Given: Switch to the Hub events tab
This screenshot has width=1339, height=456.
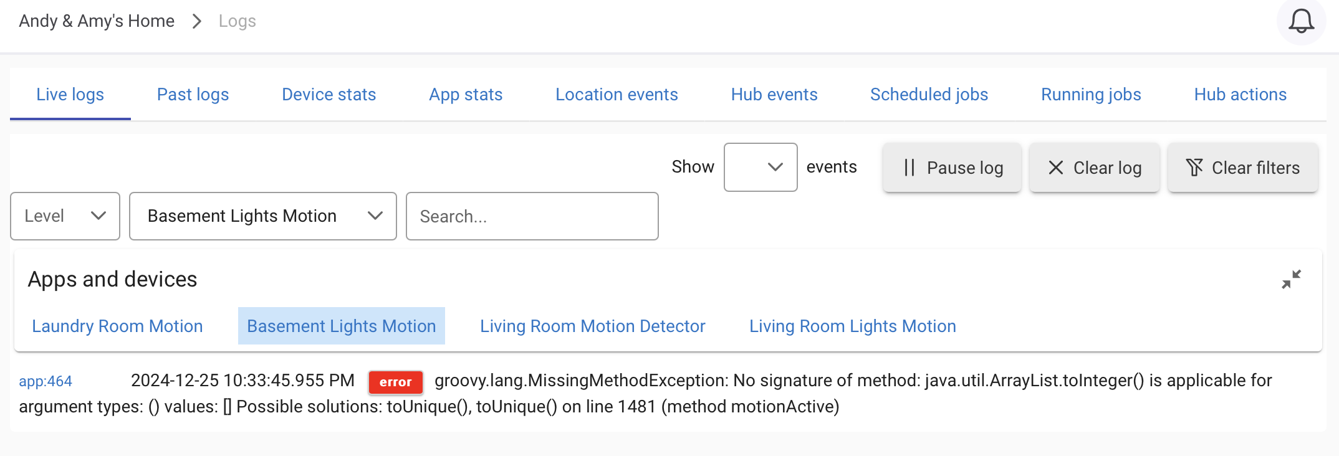Looking at the screenshot, I should coord(774,95).
